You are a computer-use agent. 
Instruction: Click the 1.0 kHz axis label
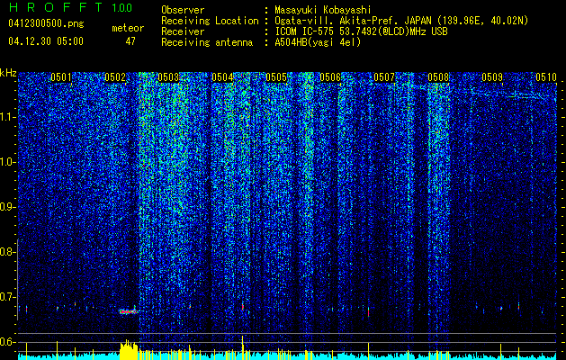tap(7, 162)
